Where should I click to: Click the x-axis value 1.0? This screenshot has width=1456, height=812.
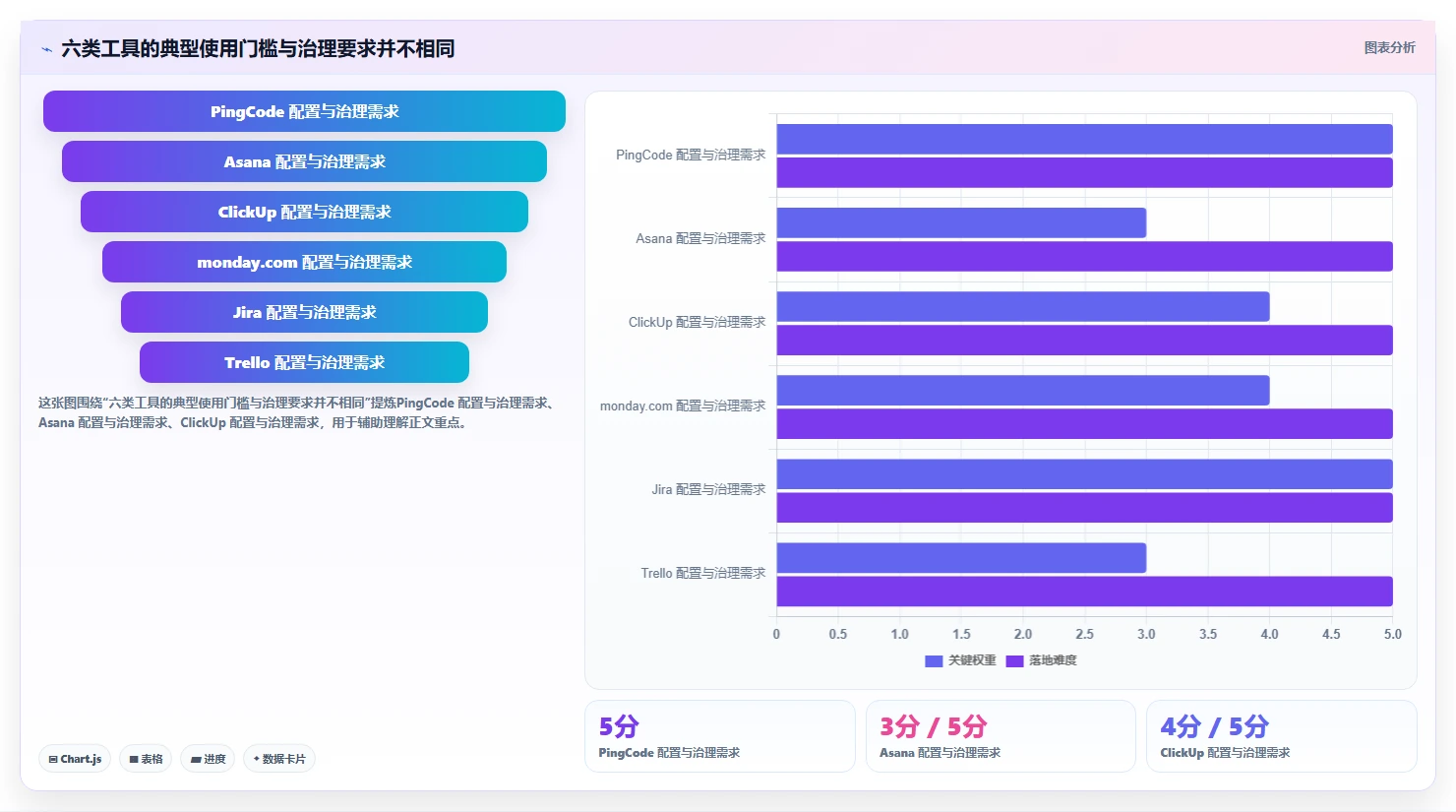click(x=899, y=634)
